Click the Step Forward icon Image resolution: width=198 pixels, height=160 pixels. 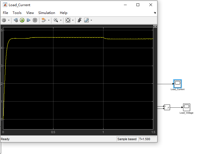tap(29, 20)
